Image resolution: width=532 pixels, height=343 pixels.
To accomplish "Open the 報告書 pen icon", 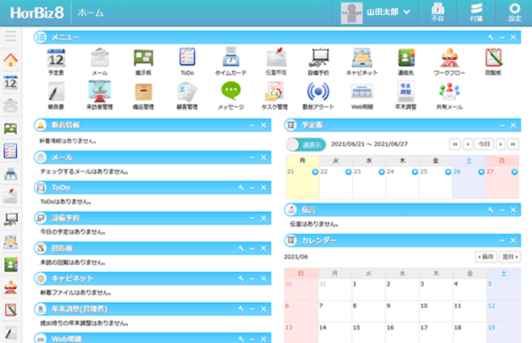I will coord(56,92).
